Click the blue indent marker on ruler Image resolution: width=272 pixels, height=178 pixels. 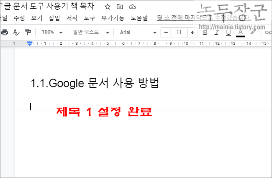30,44
